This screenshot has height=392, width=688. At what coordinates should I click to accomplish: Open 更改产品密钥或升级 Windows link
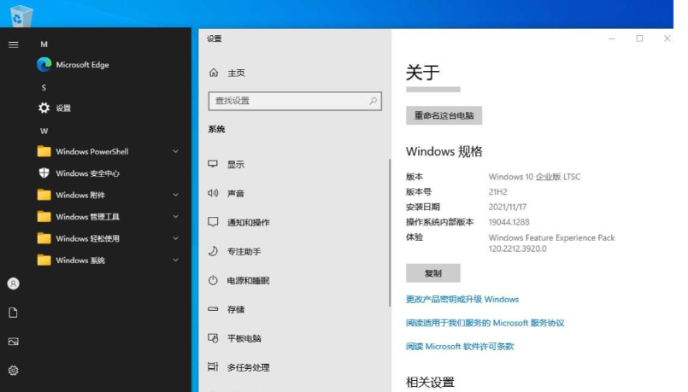tap(462, 300)
